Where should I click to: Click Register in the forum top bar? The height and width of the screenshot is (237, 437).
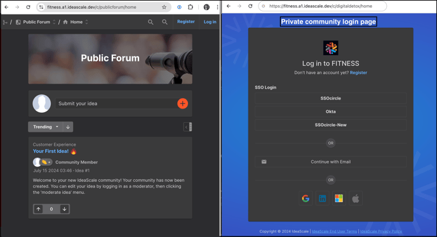[x=186, y=22]
